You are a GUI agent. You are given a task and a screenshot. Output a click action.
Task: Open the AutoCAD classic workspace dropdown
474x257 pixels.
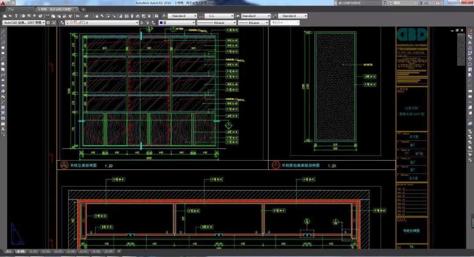(24, 22)
